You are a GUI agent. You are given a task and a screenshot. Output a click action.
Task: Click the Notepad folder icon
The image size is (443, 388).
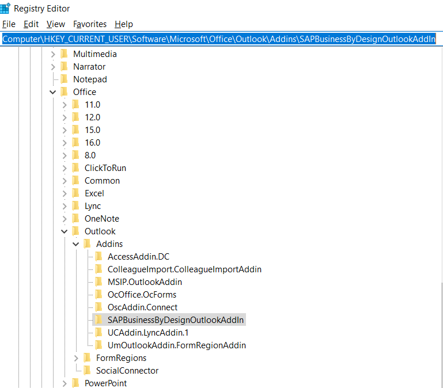coord(64,79)
